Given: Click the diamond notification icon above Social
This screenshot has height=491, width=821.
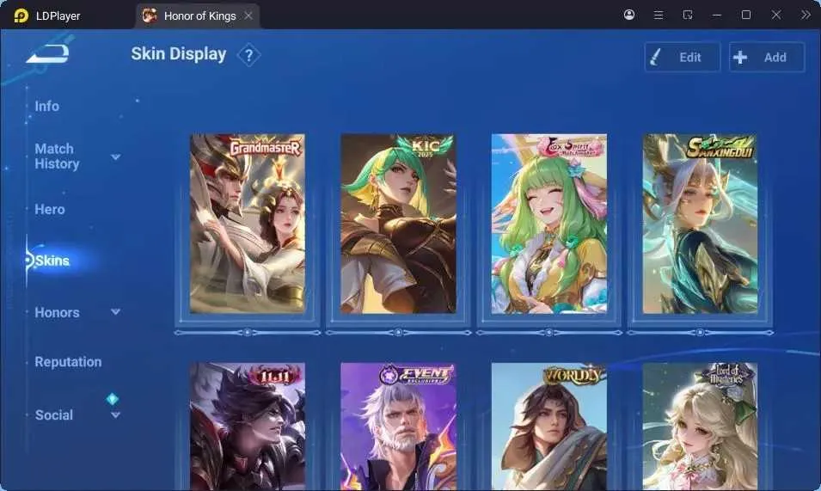Looking at the screenshot, I should click(x=112, y=399).
